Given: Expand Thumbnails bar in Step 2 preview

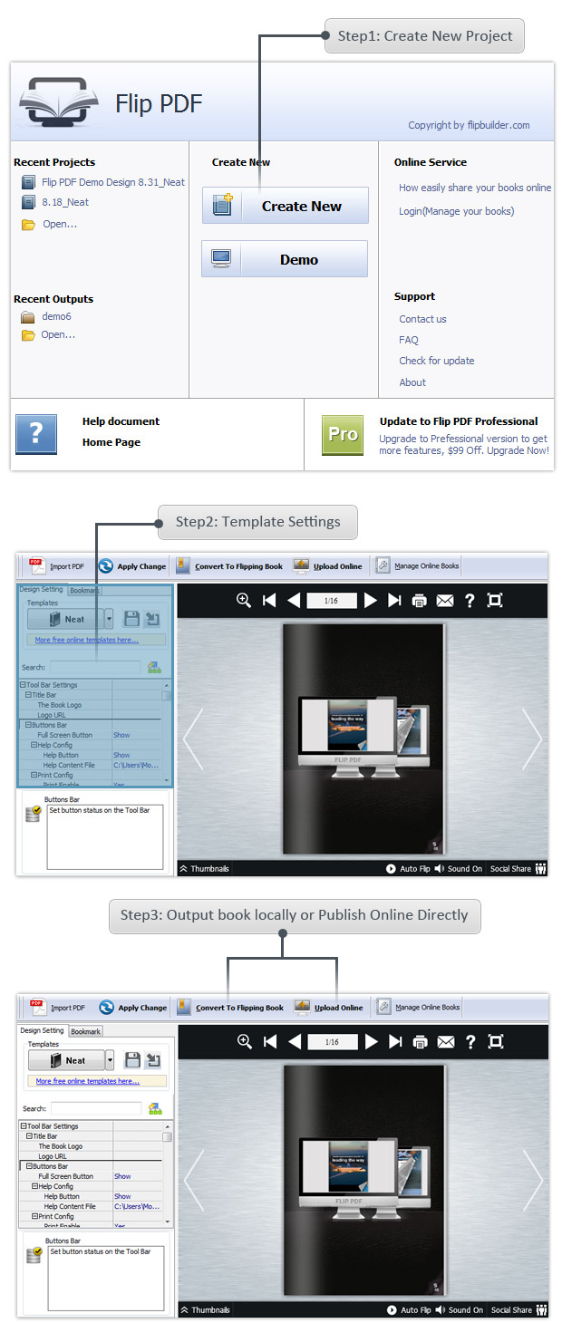Looking at the screenshot, I should (x=205, y=868).
